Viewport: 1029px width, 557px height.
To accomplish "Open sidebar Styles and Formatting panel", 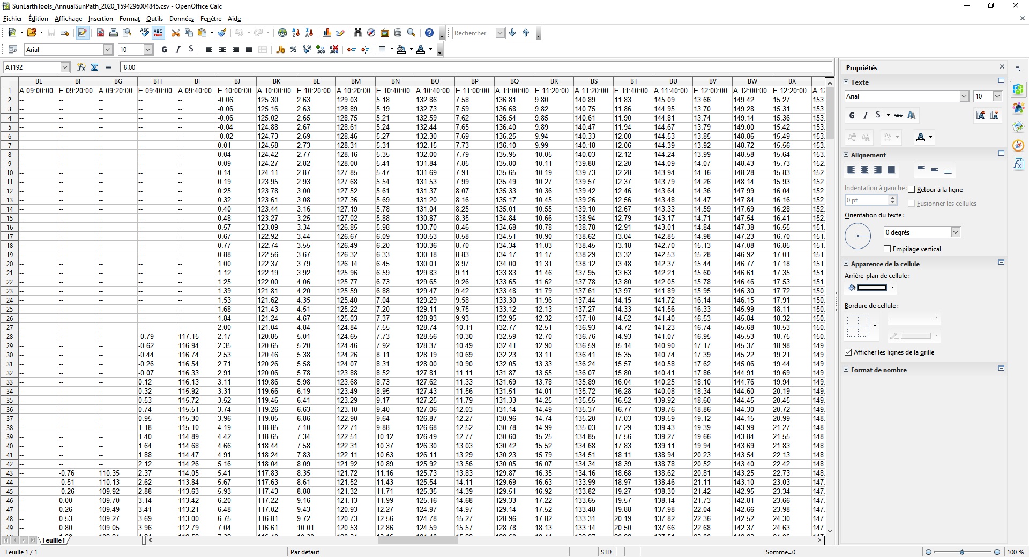I will [x=1018, y=108].
